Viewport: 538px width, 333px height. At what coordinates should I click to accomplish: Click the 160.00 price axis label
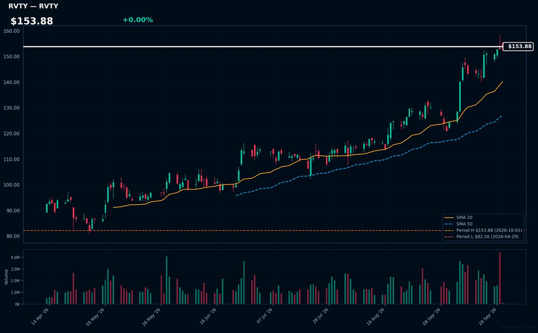tap(11, 31)
